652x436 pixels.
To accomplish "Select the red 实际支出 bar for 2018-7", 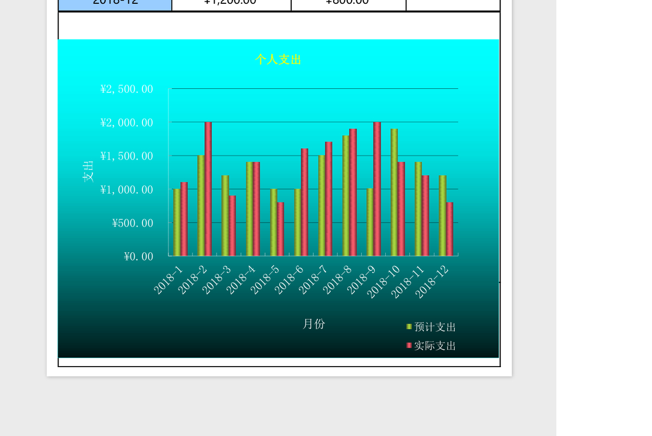I will [x=329, y=199].
